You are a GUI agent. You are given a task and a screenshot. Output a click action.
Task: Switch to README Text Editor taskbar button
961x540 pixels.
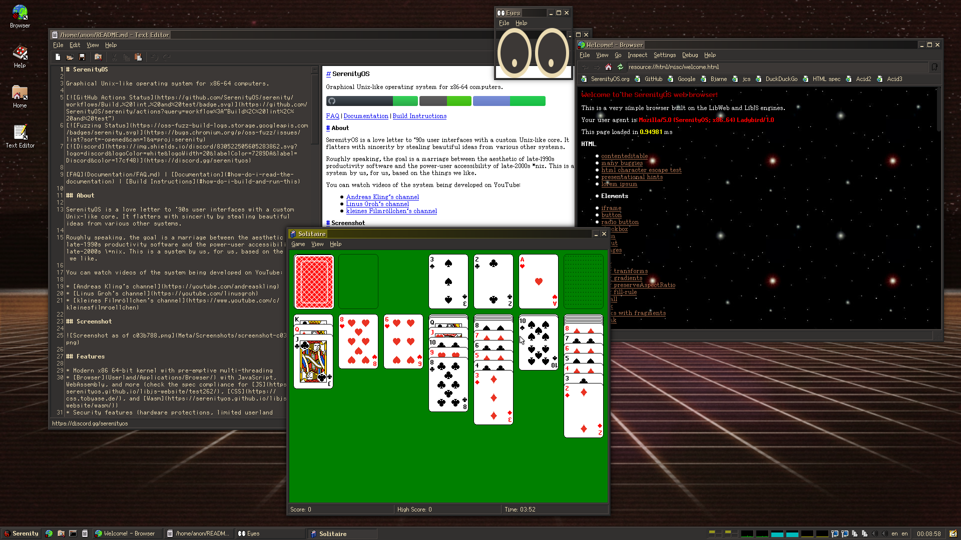coord(199,533)
